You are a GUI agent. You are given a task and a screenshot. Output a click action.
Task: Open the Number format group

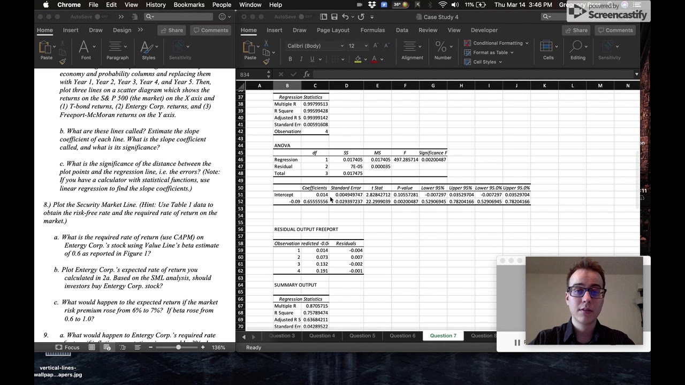[x=443, y=50]
